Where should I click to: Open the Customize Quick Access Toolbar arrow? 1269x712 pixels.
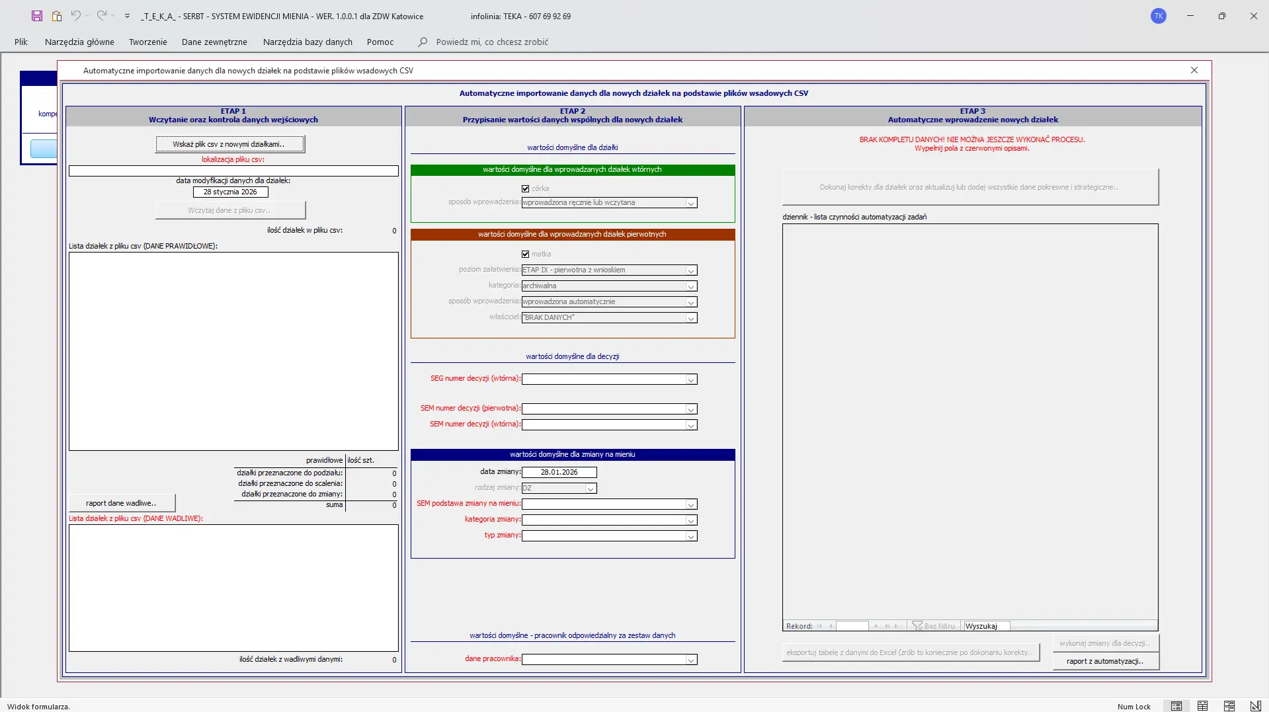pos(127,16)
